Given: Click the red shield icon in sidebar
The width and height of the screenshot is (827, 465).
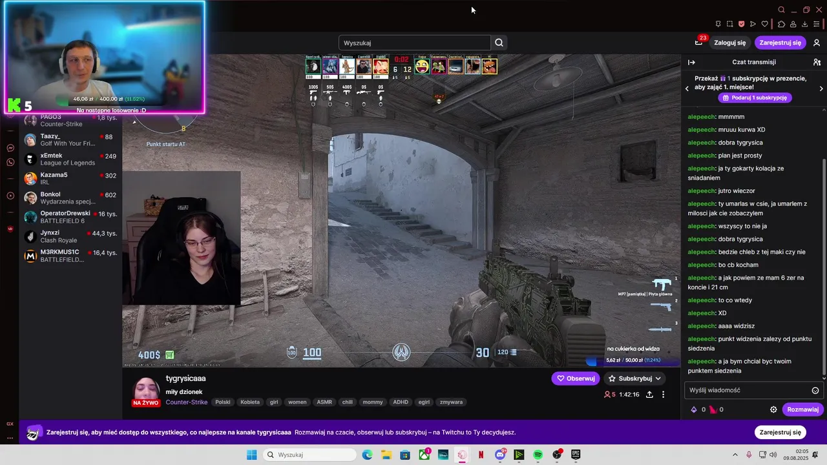Looking at the screenshot, I should tap(10, 229).
